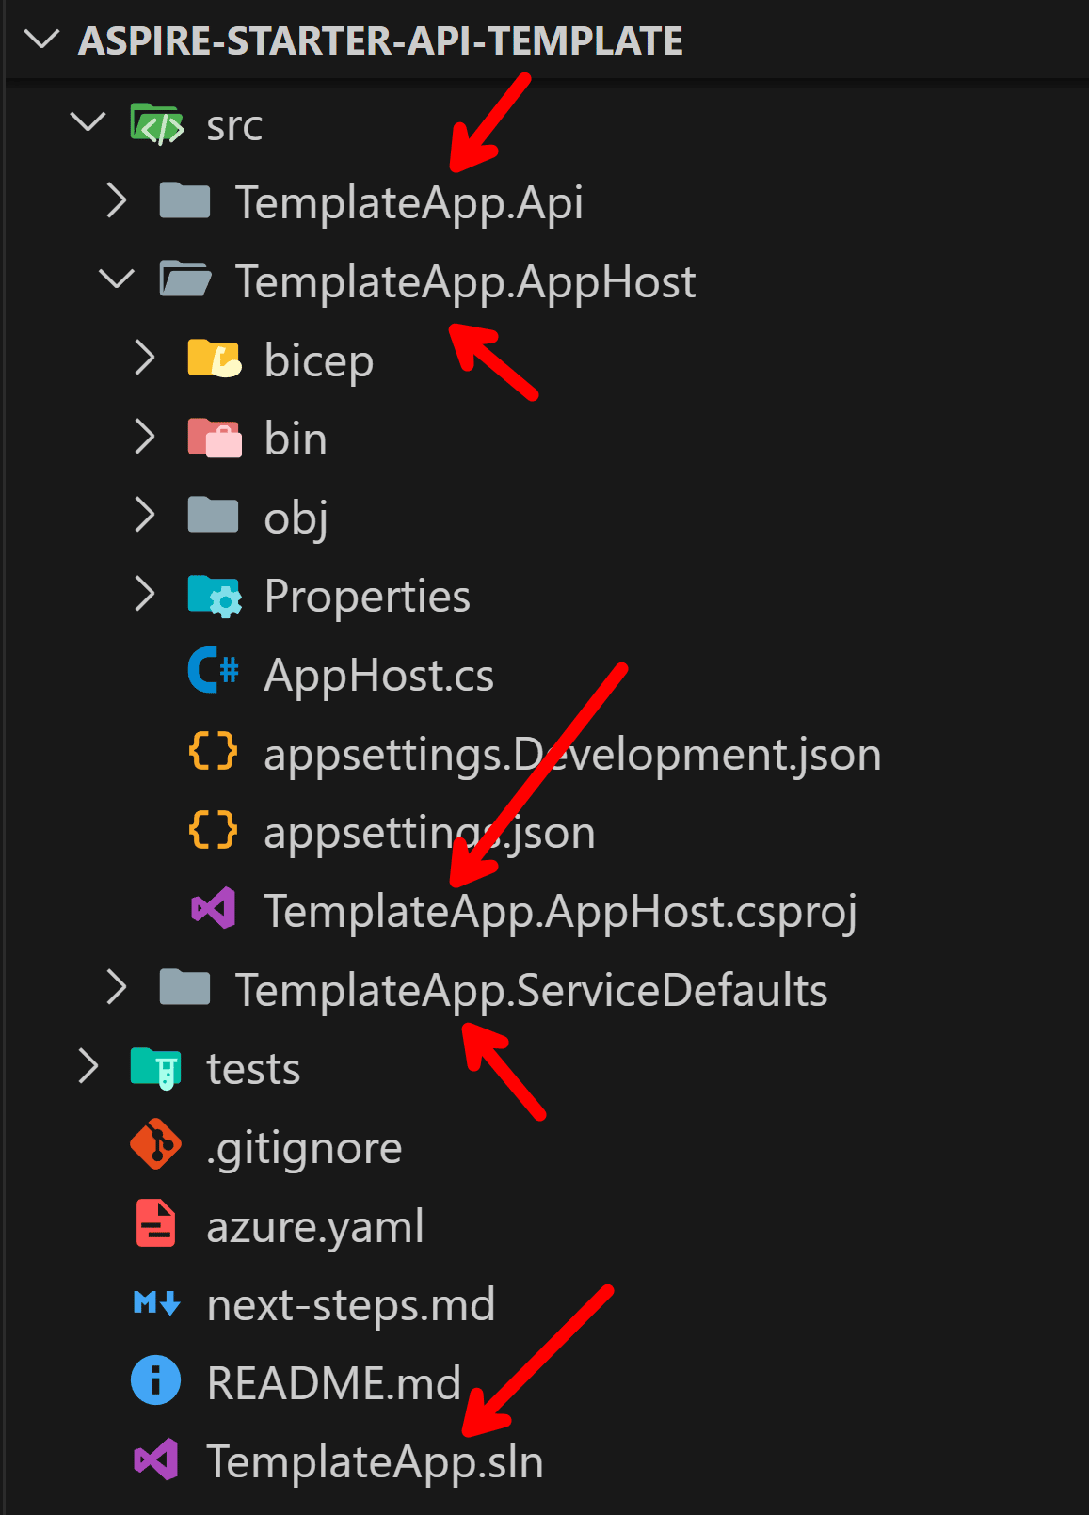This screenshot has height=1515, width=1089.
Task: Select the bin folder entry
Action: pyautogui.click(x=544, y=439)
